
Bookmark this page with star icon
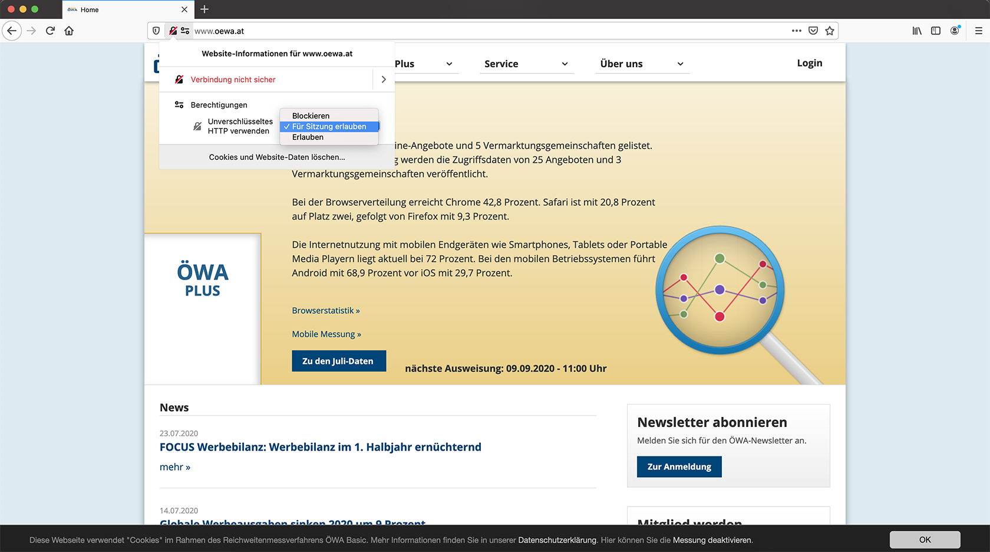point(830,31)
